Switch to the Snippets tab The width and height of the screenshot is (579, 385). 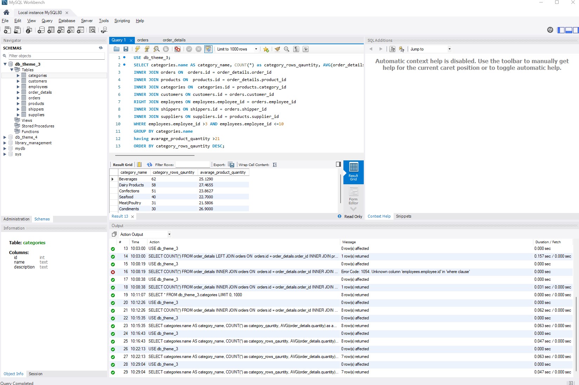click(x=403, y=216)
